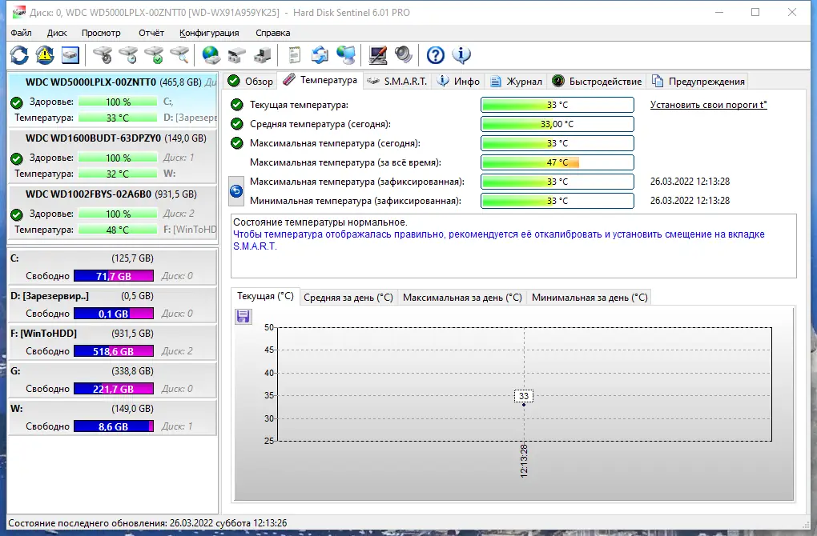Click the blue refresh arrows toolbar icon
This screenshot has width=817, height=536.
point(19,54)
